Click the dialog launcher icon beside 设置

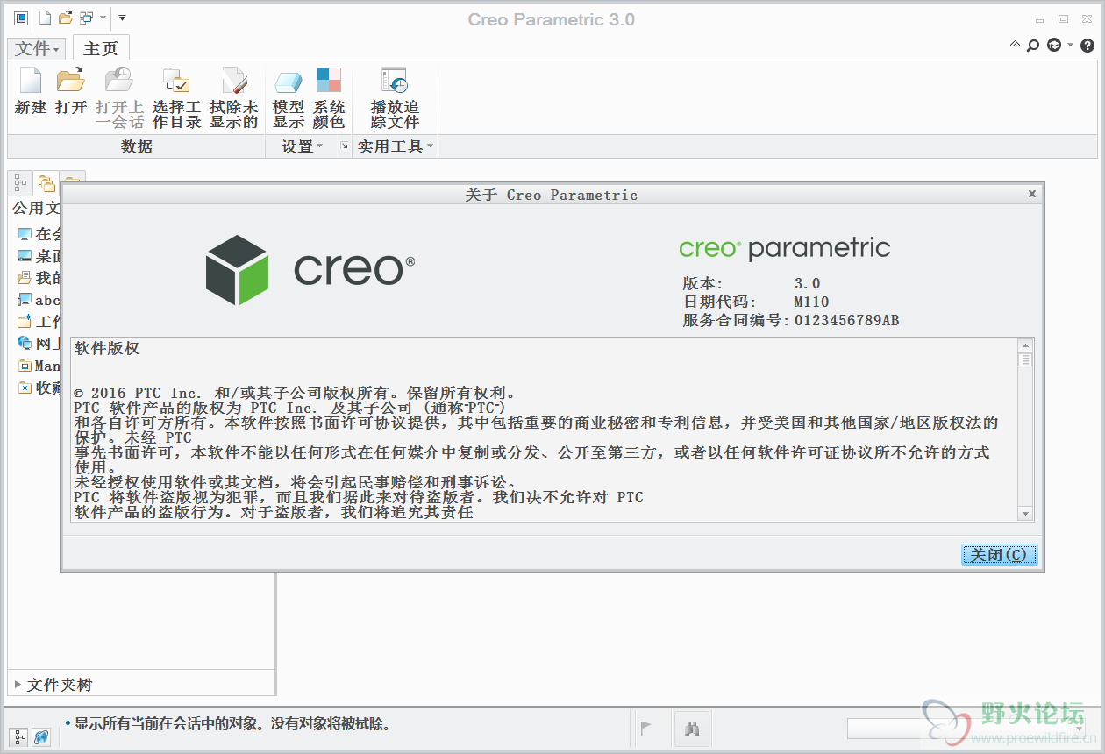pyautogui.click(x=344, y=146)
